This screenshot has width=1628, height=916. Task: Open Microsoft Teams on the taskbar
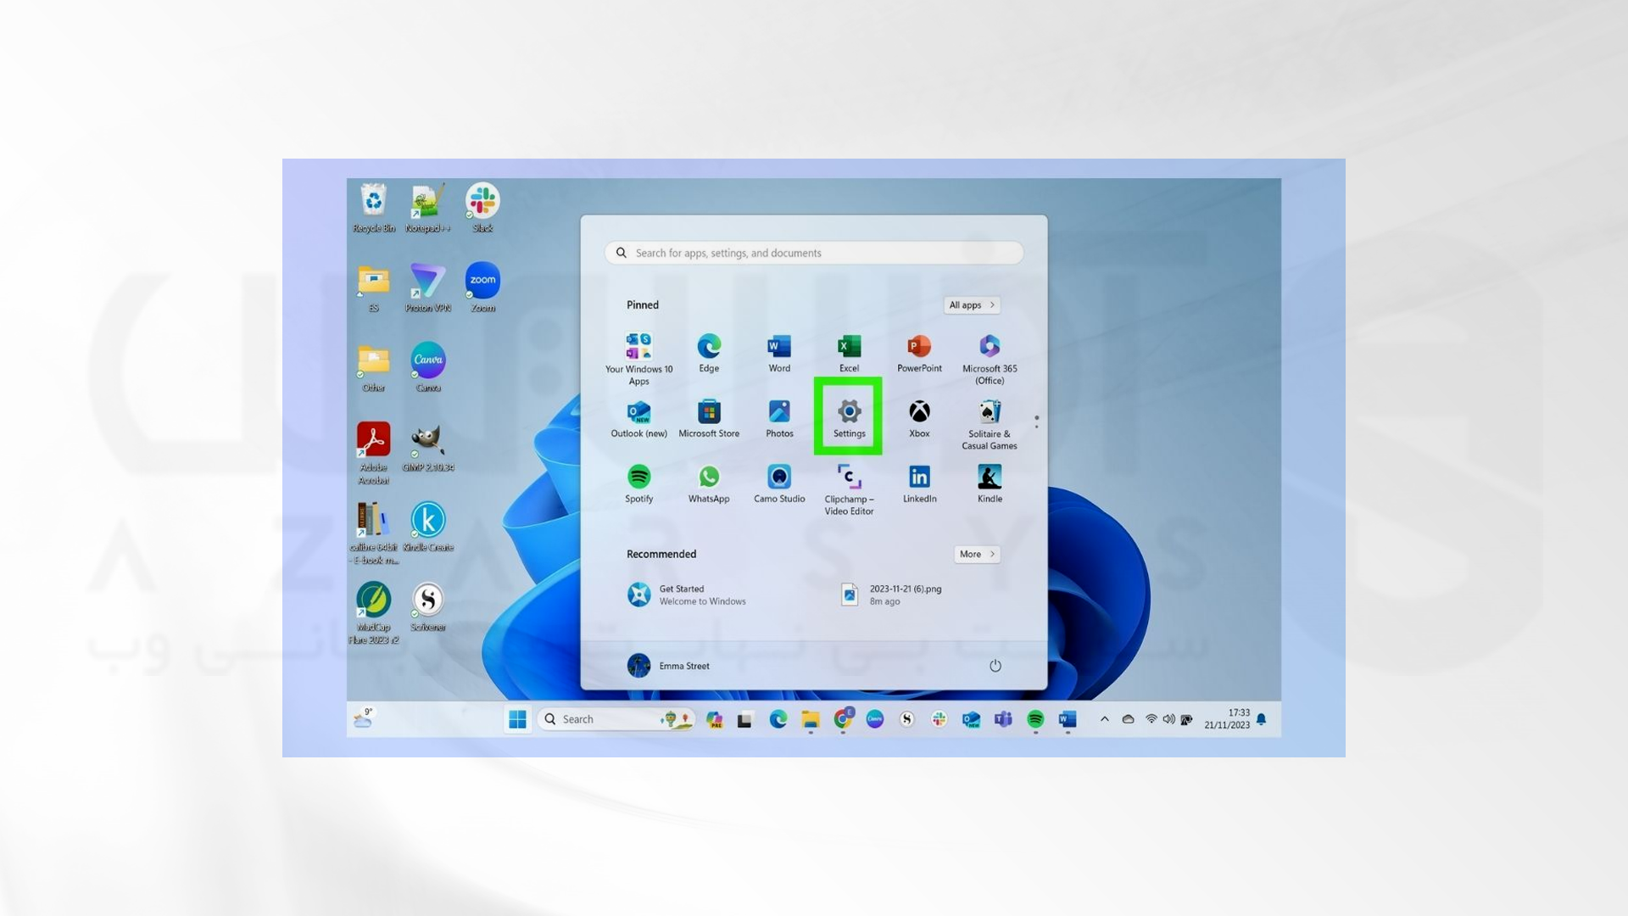[1003, 719]
